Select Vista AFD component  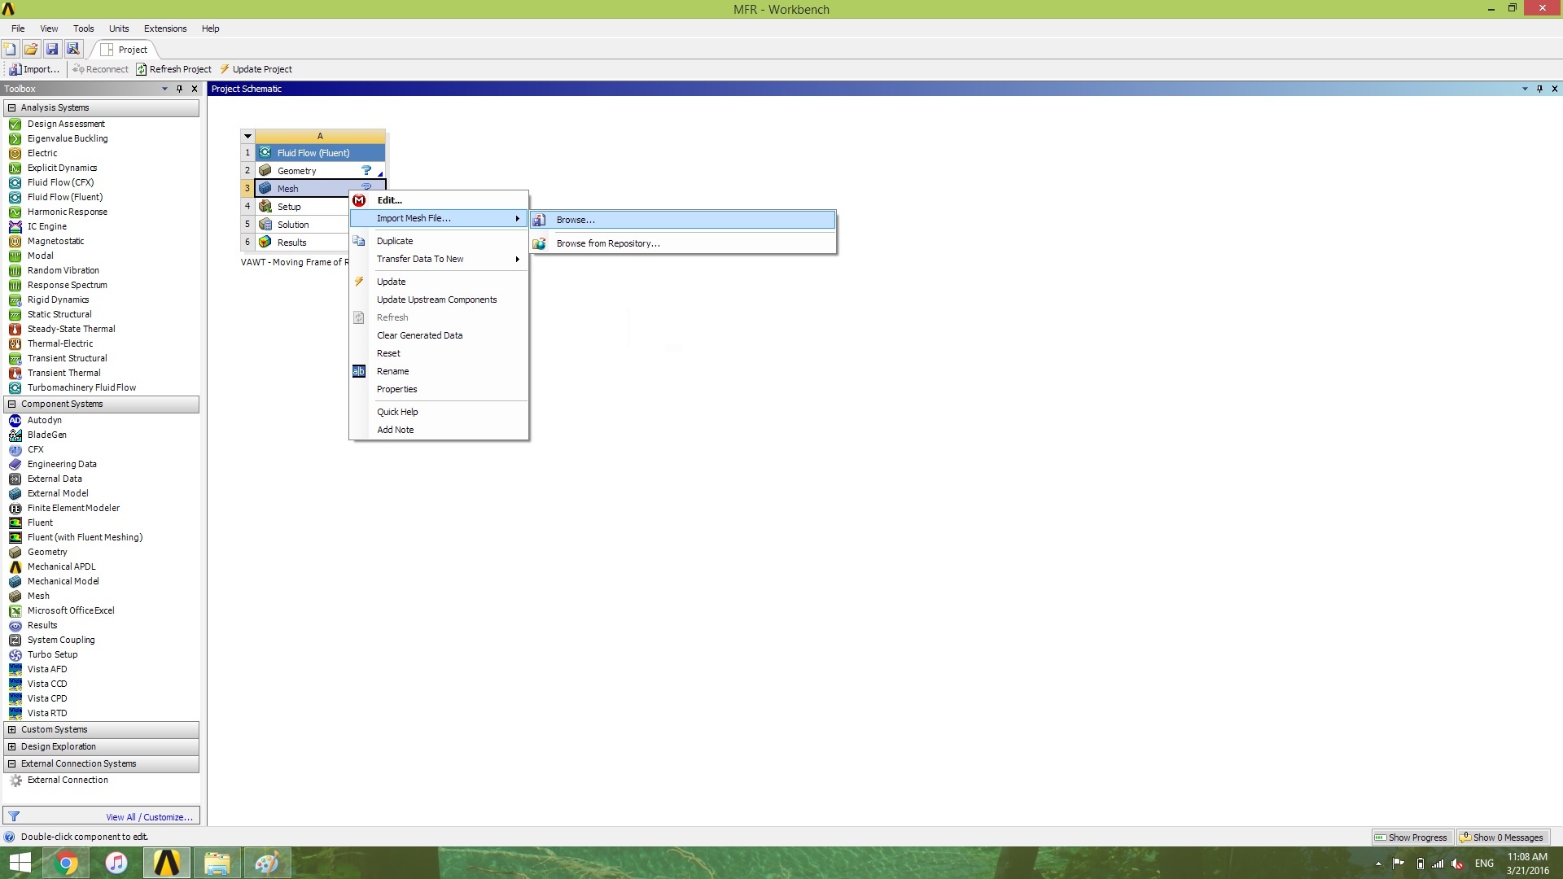[x=47, y=669]
